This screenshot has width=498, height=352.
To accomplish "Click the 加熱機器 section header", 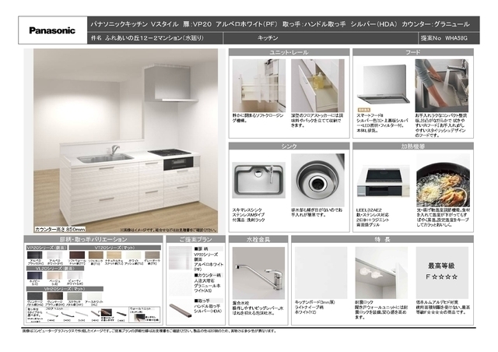I will click(413, 146).
